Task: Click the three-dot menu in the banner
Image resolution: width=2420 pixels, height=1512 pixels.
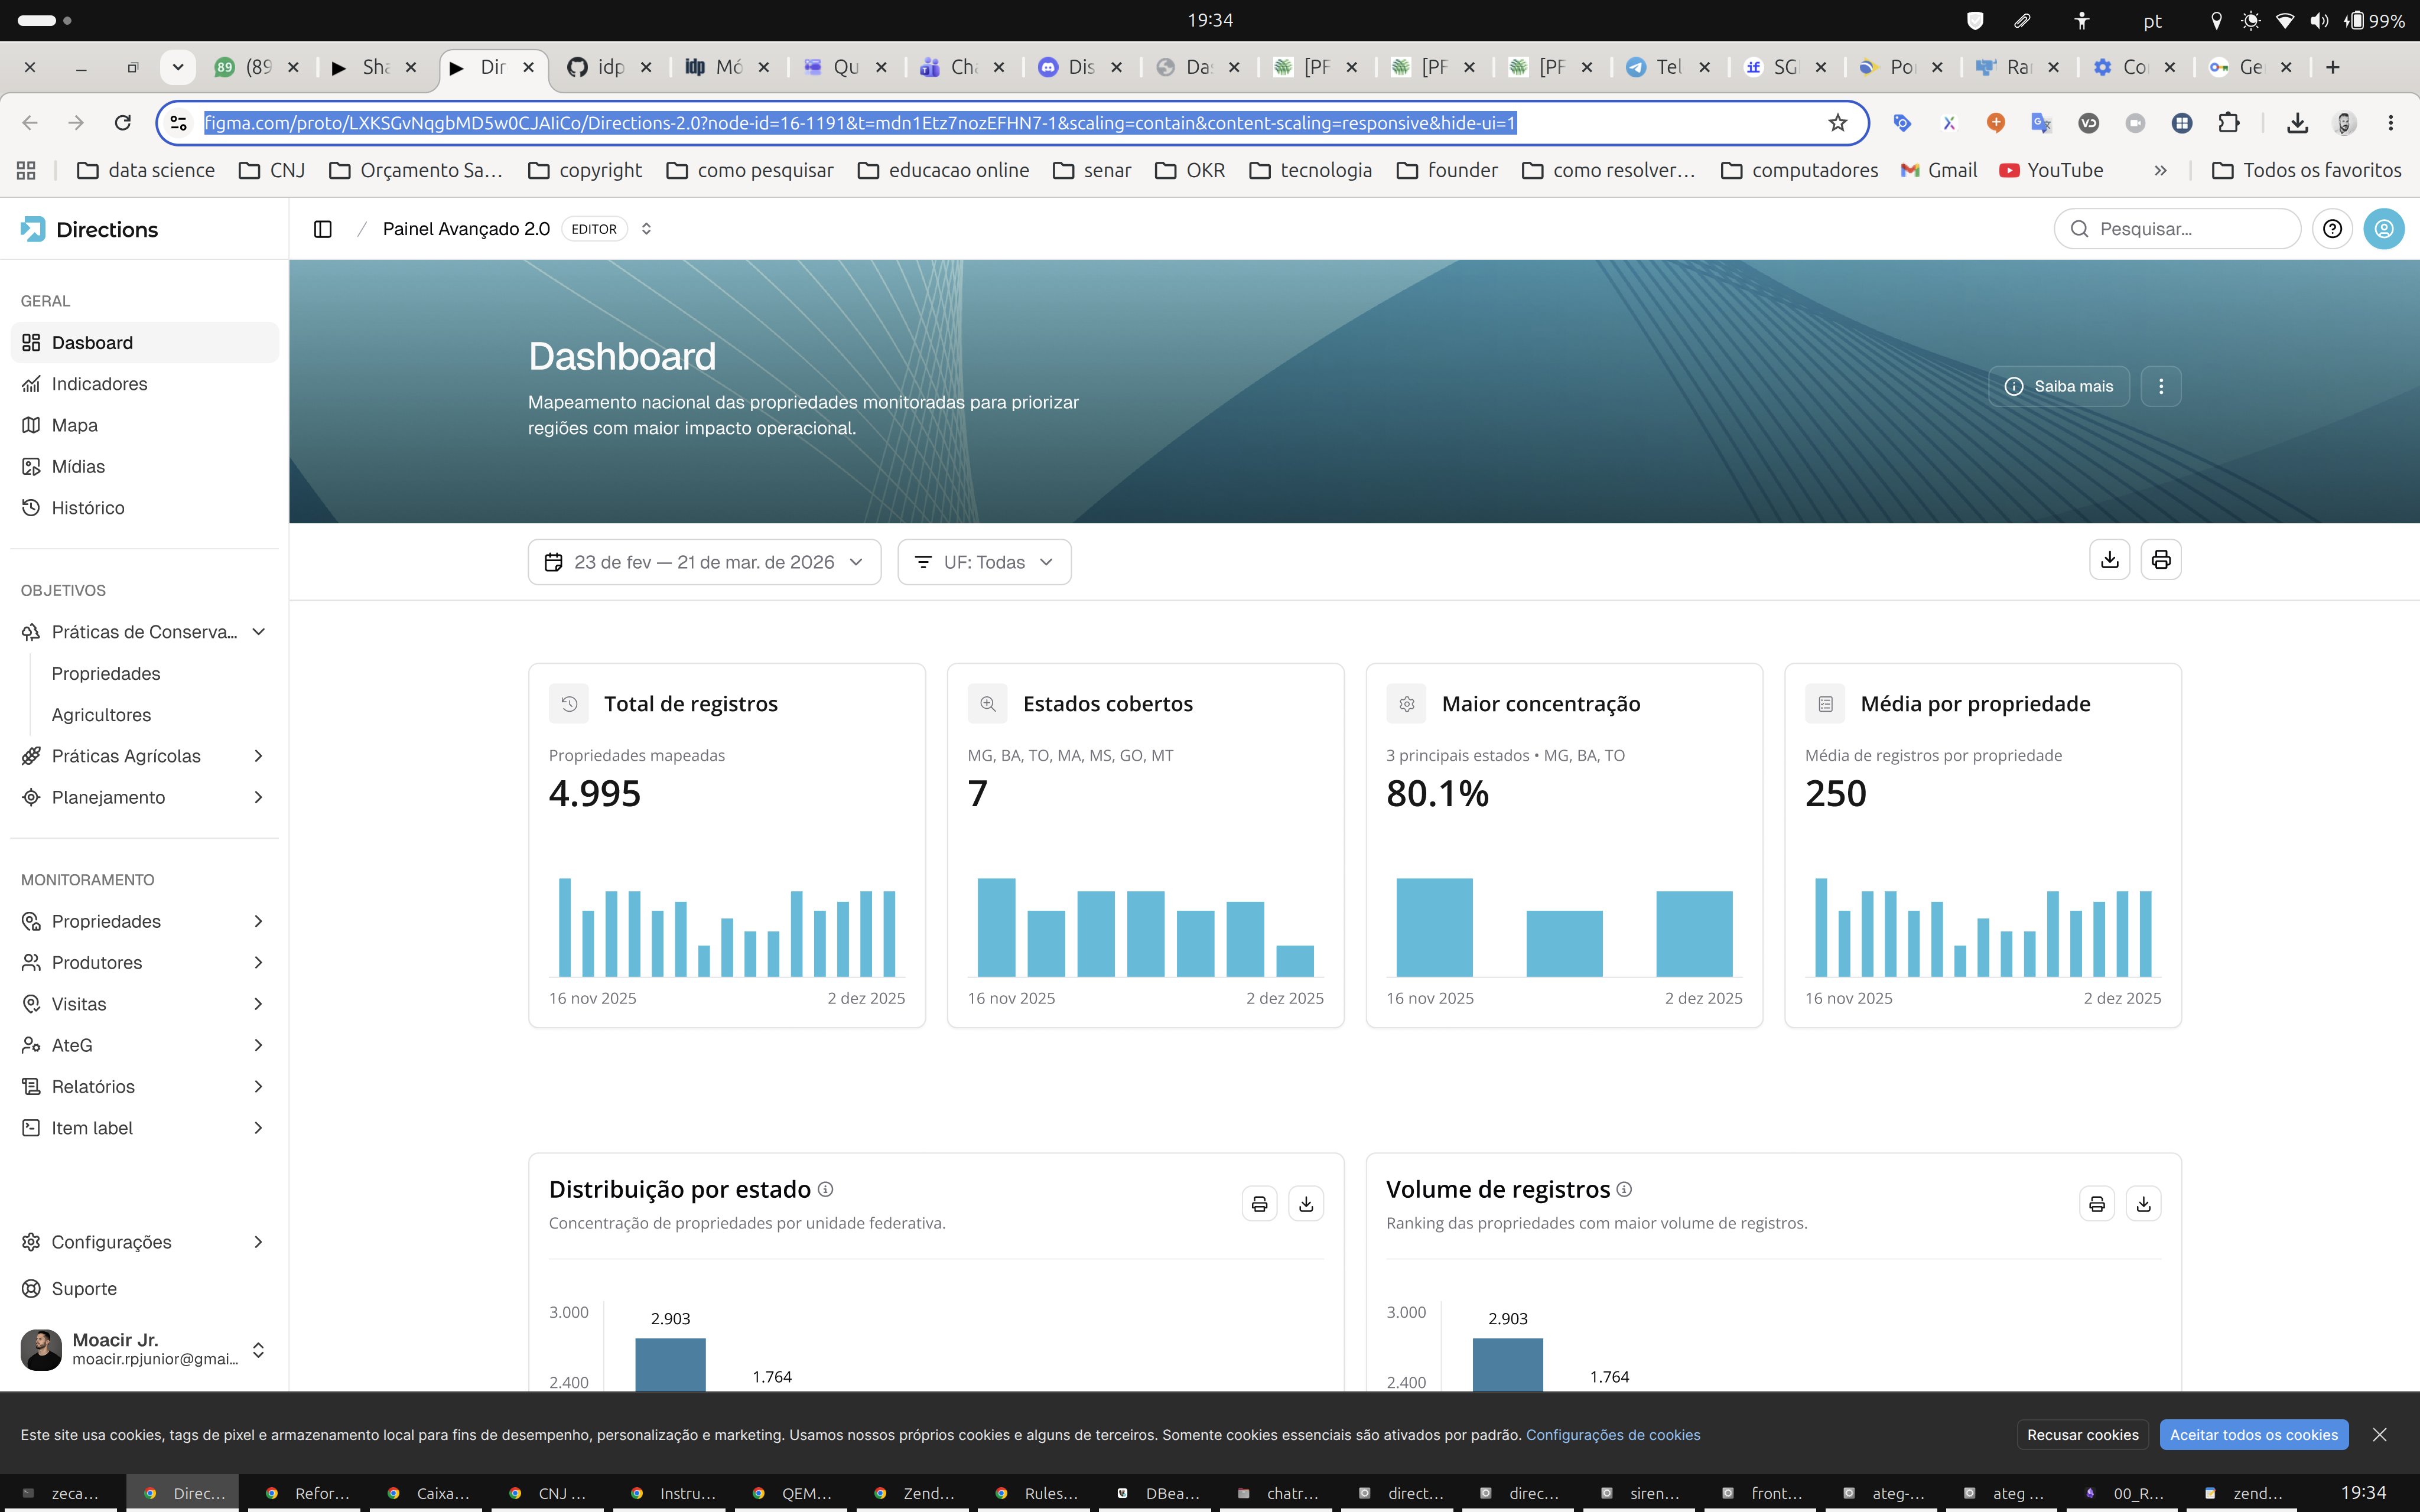Action: [x=2161, y=386]
